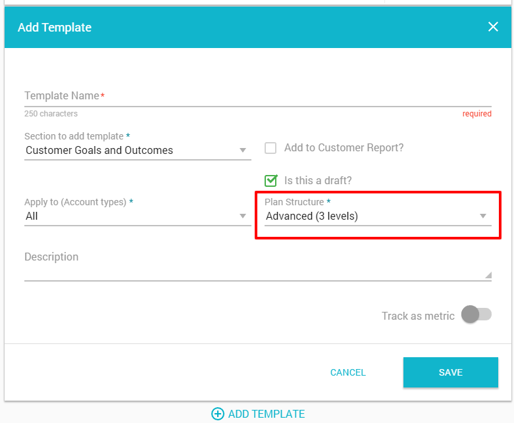Image resolution: width=514 pixels, height=423 pixels.
Task: Open the Advanced (3 levels) plan dropdown
Action: tap(378, 216)
